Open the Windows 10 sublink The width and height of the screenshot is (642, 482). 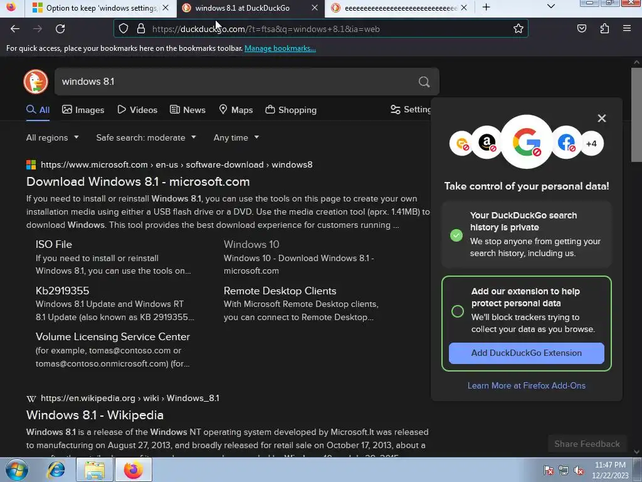pos(251,245)
